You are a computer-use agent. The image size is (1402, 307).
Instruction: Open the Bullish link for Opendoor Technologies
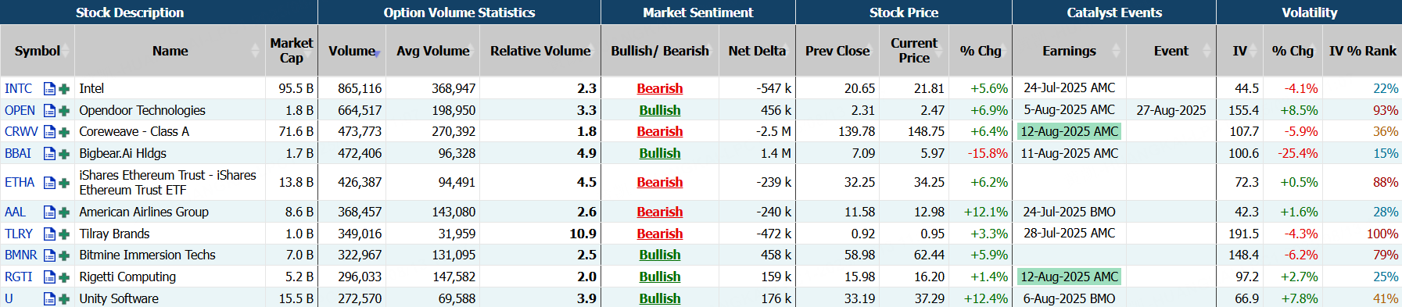[x=660, y=111]
